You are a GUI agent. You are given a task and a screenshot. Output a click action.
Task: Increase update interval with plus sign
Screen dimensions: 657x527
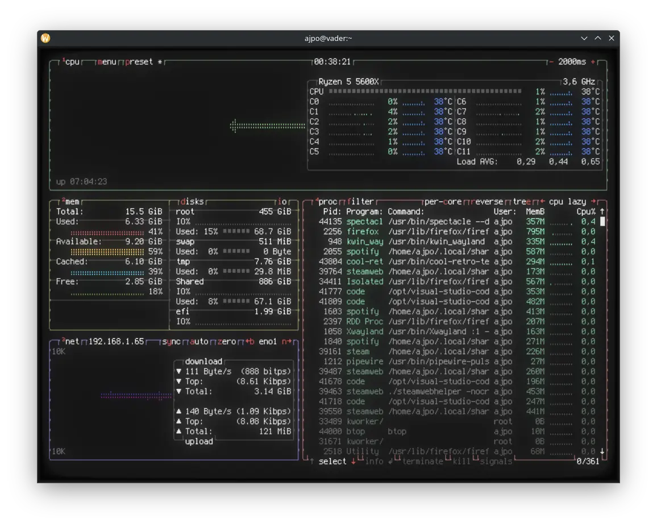[x=593, y=61]
